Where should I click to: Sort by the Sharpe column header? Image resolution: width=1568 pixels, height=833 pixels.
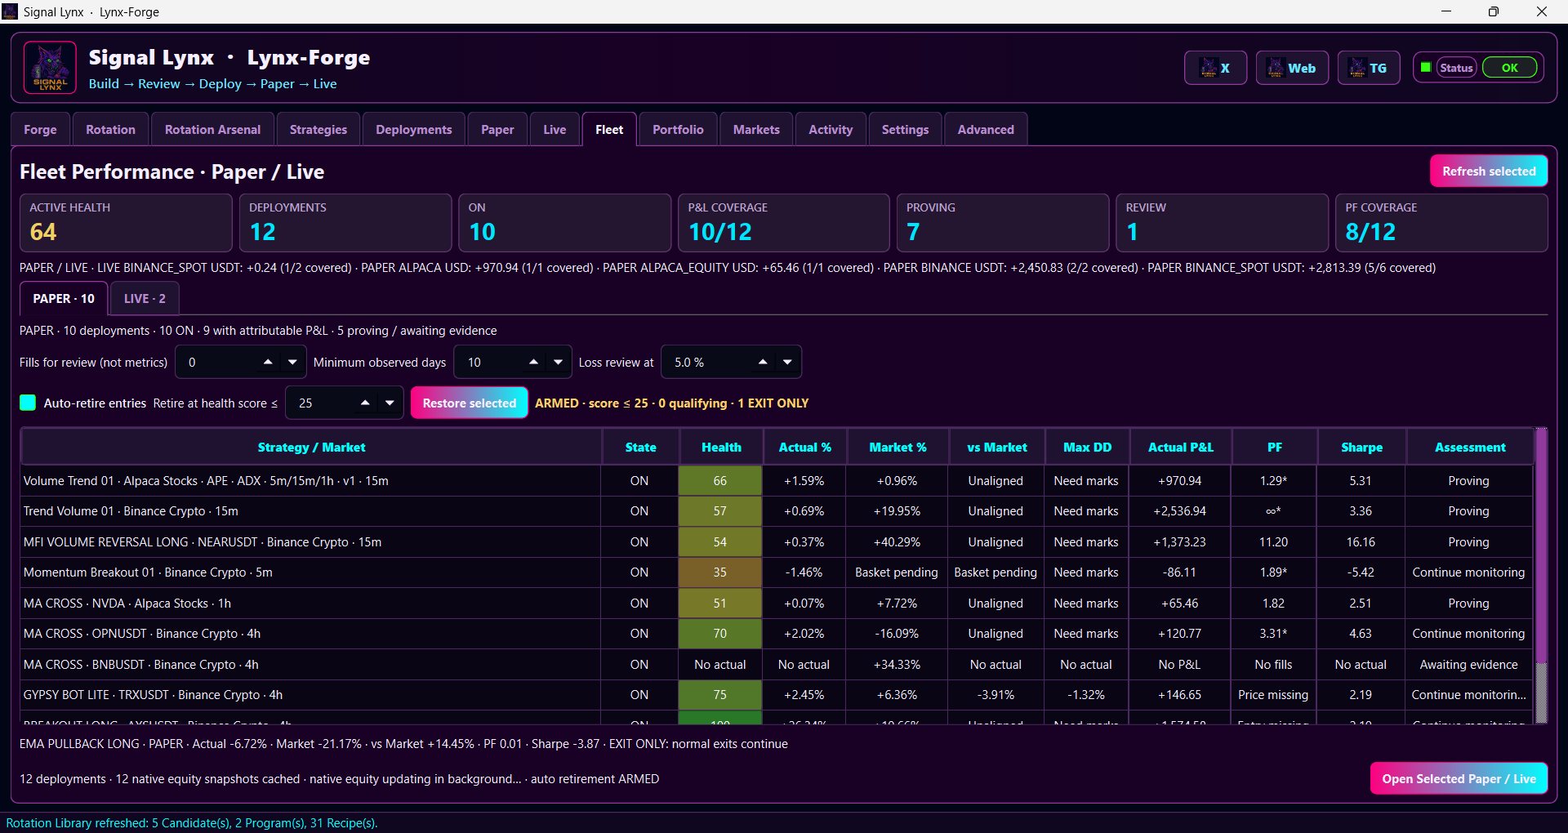pos(1361,447)
